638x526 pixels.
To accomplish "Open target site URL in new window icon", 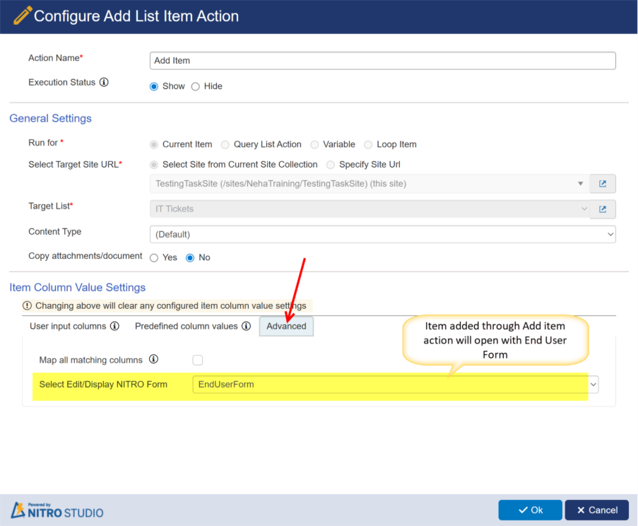I will point(603,184).
